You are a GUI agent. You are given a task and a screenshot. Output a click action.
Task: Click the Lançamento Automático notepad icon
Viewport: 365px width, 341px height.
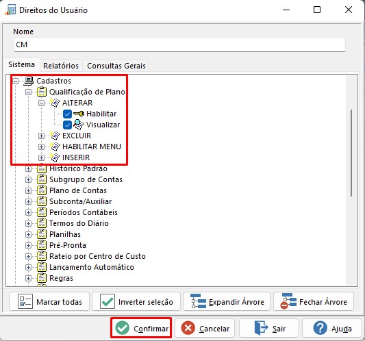click(x=42, y=267)
